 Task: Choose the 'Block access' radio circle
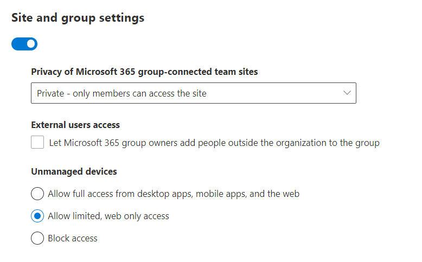(37, 238)
